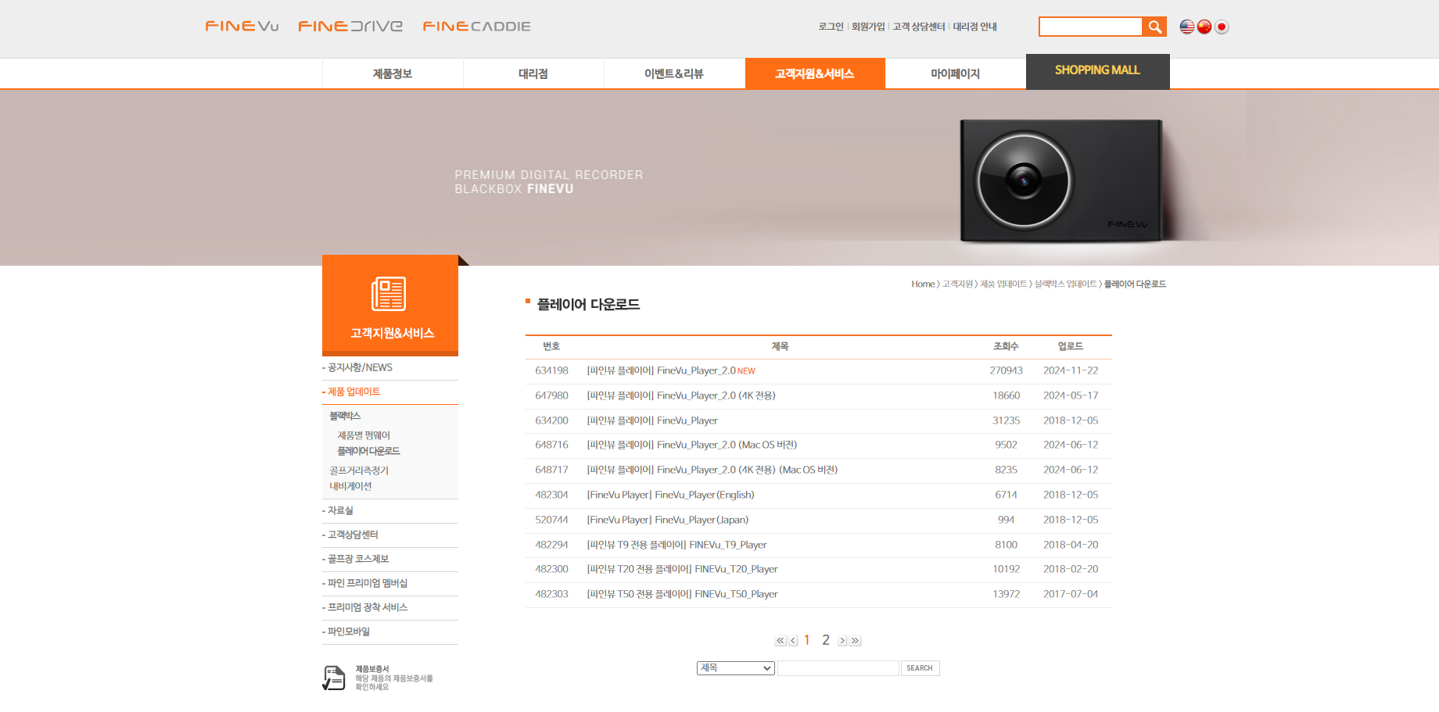Select the Japan flag language icon
The width and height of the screenshot is (1439, 712).
pyautogui.click(x=1222, y=27)
